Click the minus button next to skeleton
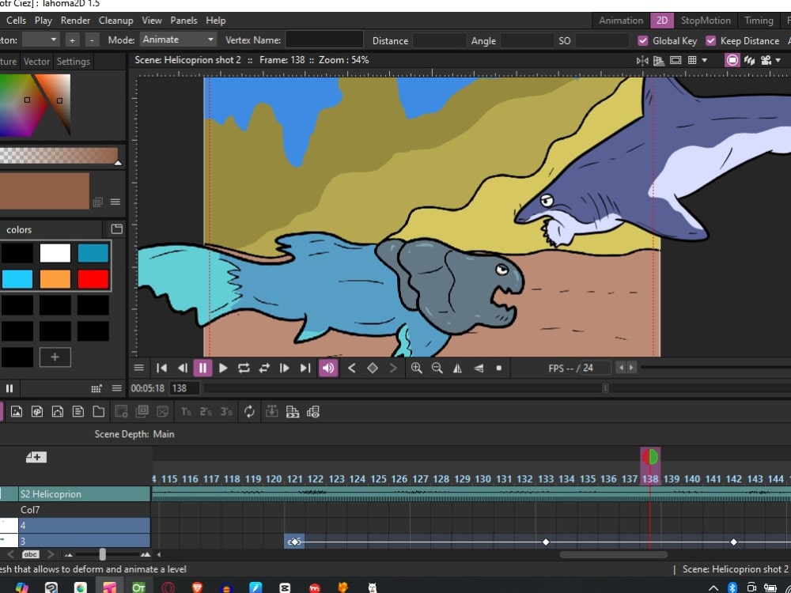Image resolution: width=791 pixels, height=593 pixels. click(92, 40)
